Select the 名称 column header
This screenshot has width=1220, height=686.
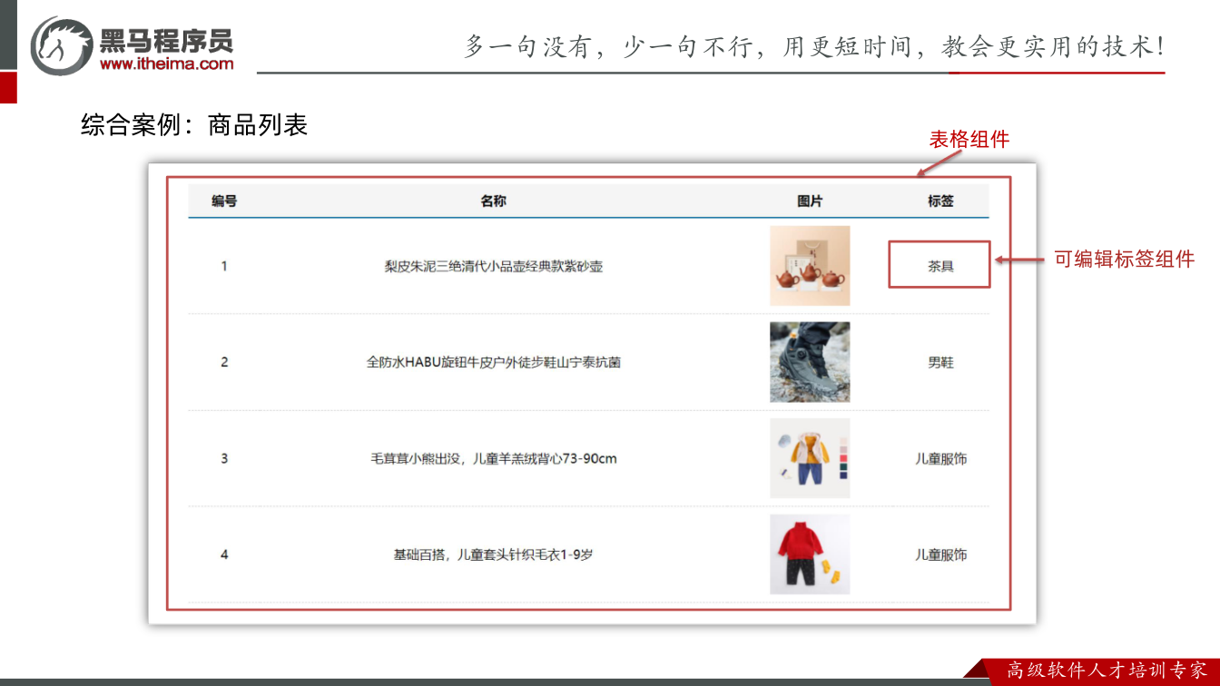click(x=494, y=201)
